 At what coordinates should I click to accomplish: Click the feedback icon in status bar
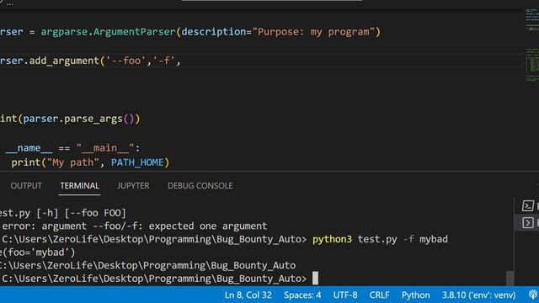pos(533,295)
